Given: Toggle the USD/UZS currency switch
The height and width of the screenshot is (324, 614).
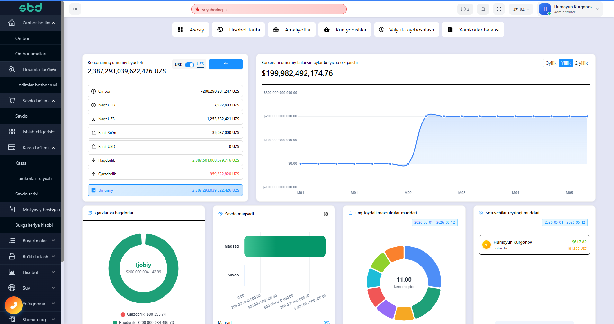Looking at the screenshot, I should point(190,65).
